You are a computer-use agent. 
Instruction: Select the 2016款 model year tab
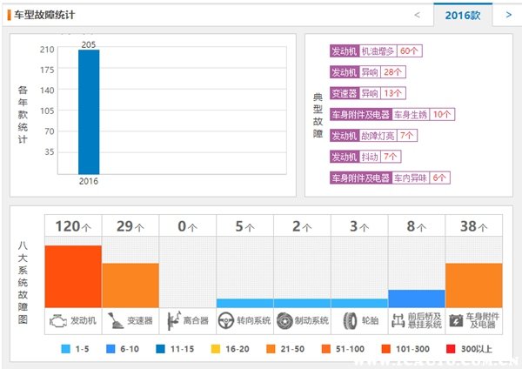coord(462,15)
